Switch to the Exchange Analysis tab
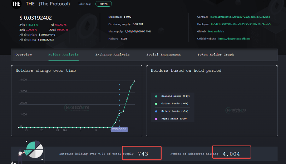 pos(113,54)
